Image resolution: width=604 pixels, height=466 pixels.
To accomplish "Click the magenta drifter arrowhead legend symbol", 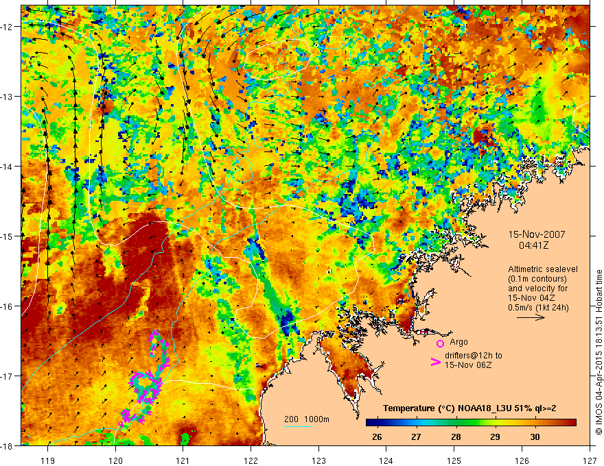I will pos(436,362).
